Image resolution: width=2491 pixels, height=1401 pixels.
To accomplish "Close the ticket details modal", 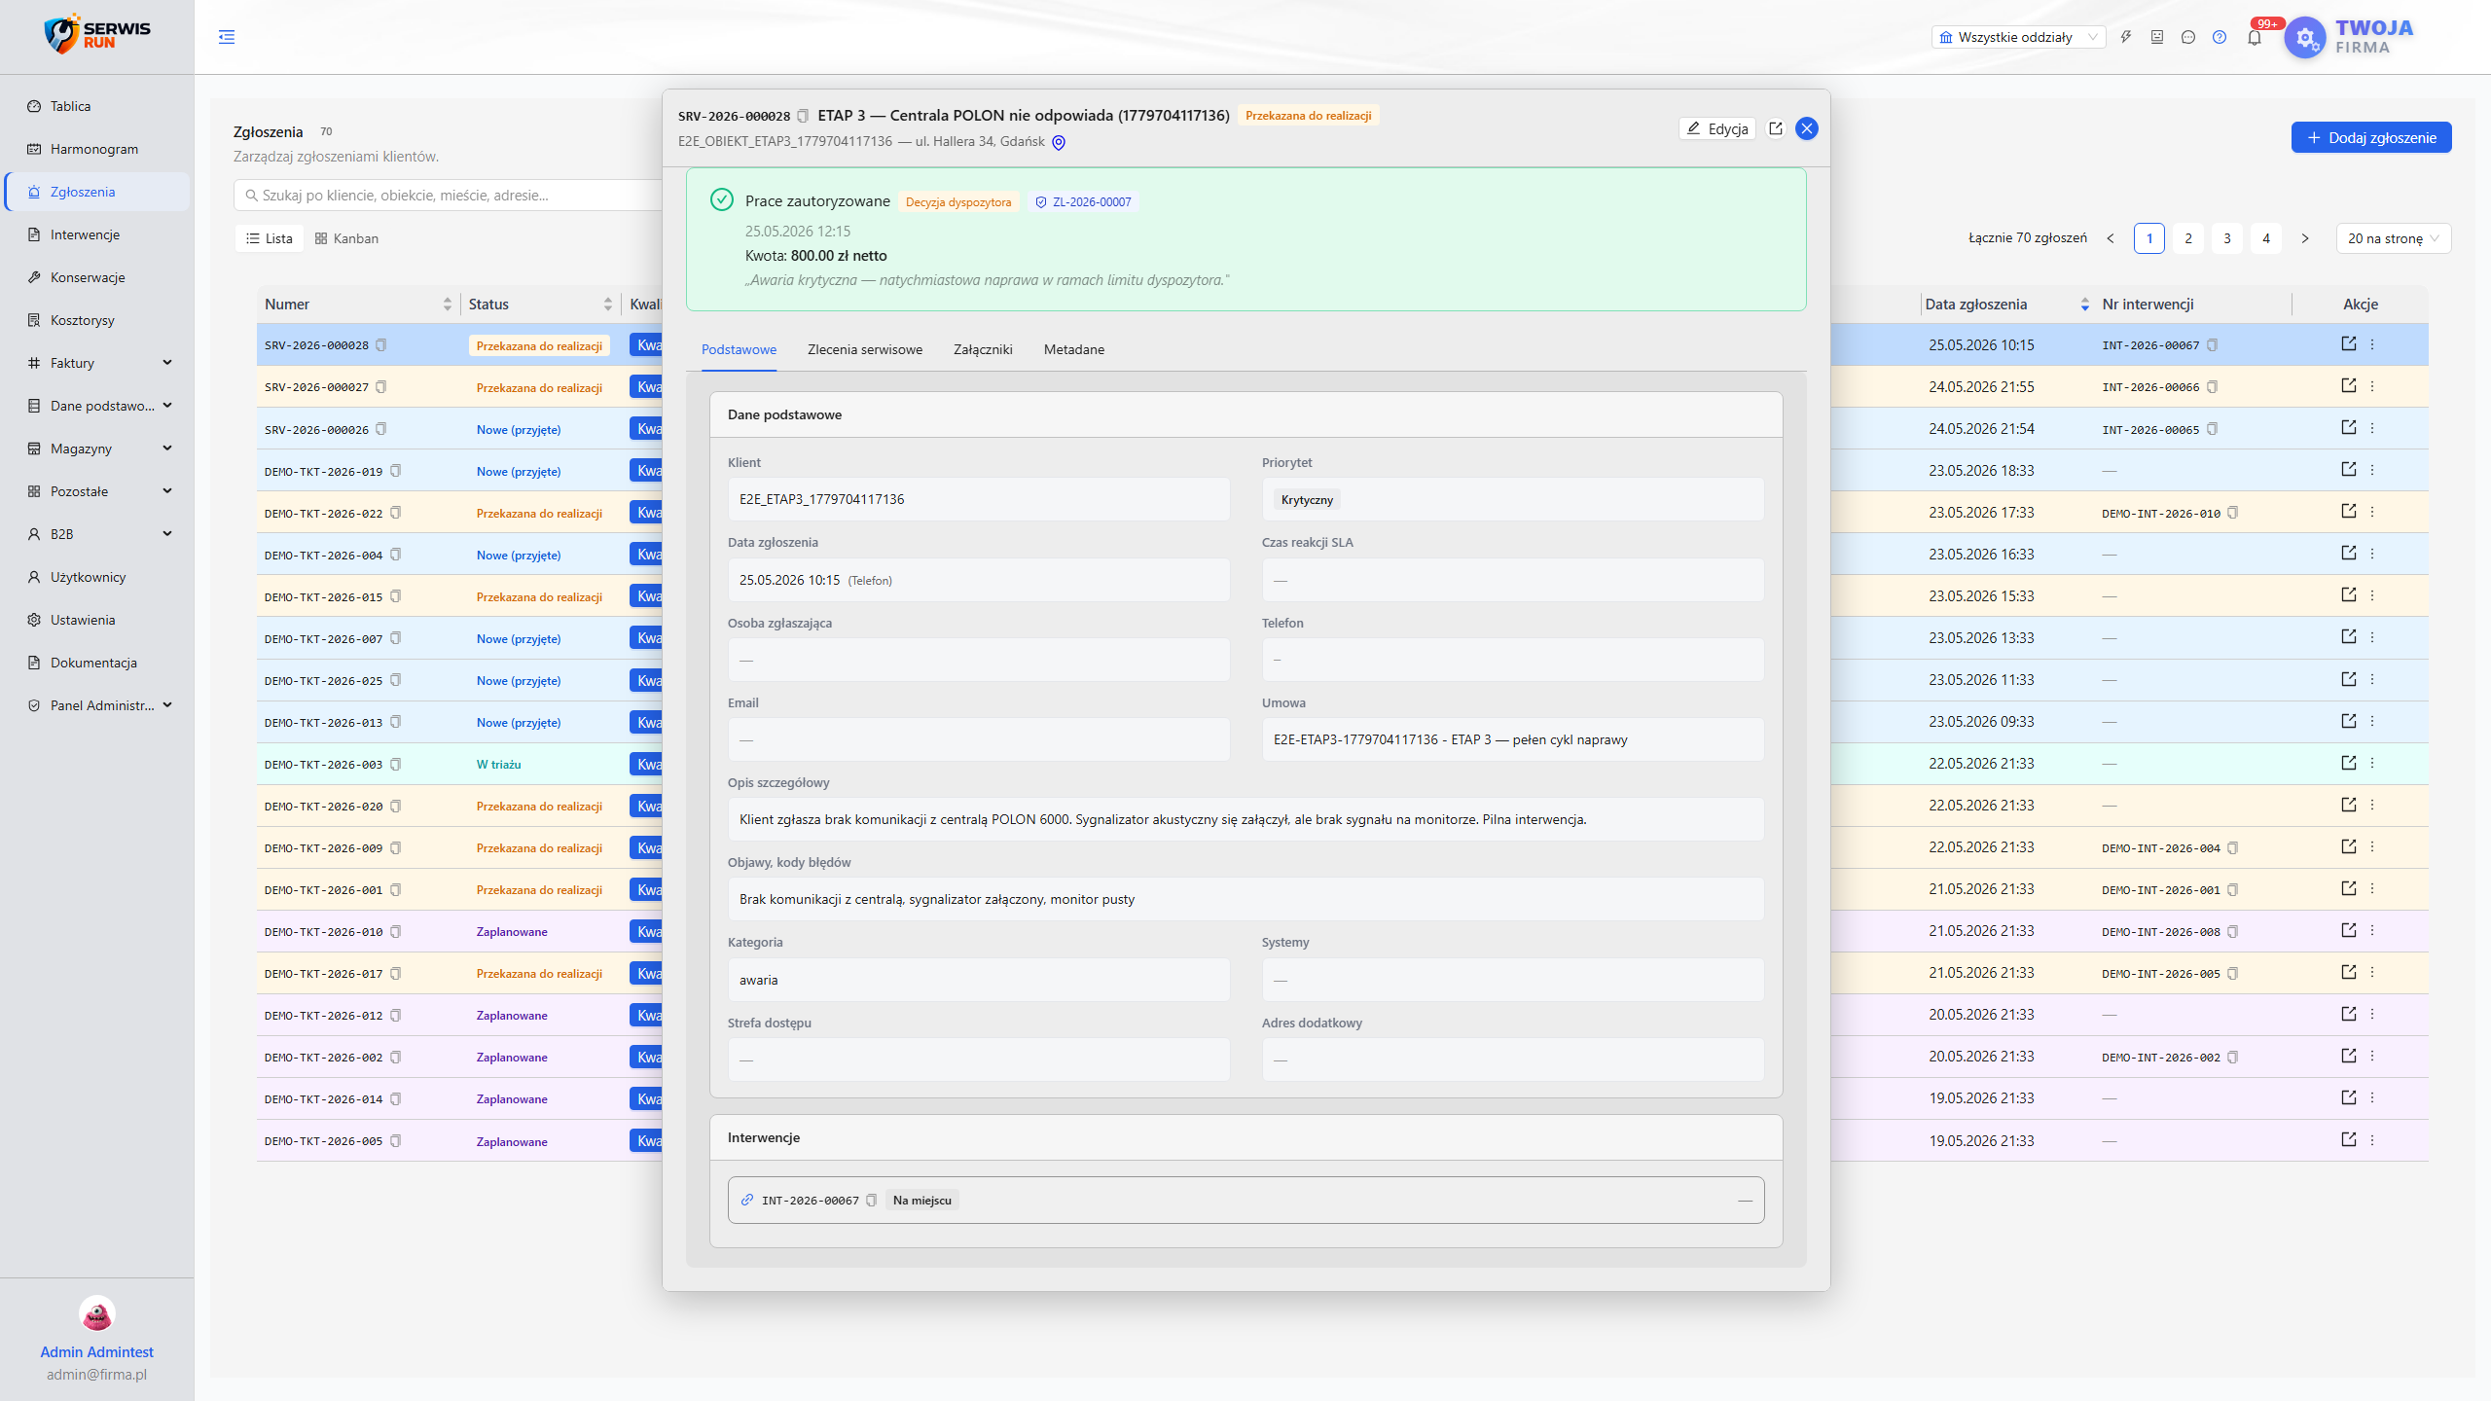I will point(1807,128).
